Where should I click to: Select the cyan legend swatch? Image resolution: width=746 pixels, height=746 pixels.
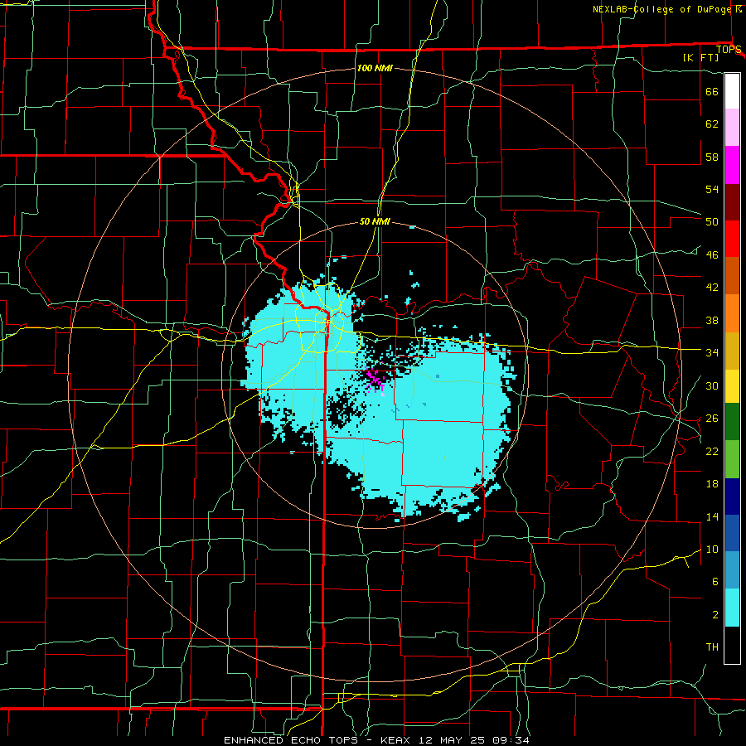coord(732,608)
